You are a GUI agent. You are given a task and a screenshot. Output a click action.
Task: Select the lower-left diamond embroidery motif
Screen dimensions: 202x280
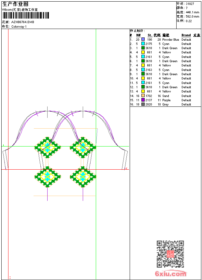click(48, 176)
